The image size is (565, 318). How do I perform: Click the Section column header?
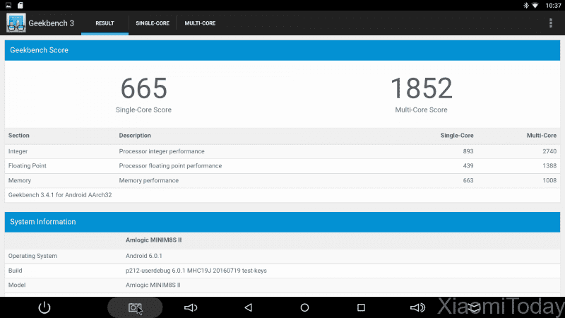pos(19,136)
